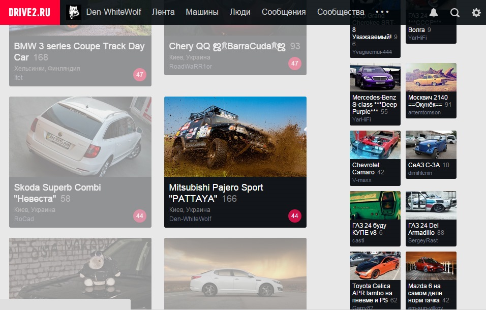The image size is (486, 310).
Task: Click the 44 badge on Mitsubishi Pajero card
Action: (x=295, y=216)
